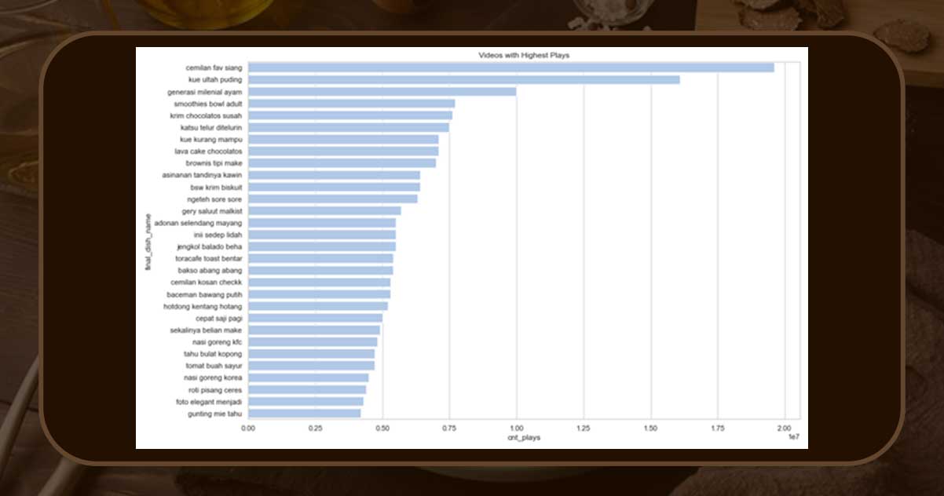Select the 'bakso abang abang' bar

click(x=320, y=270)
